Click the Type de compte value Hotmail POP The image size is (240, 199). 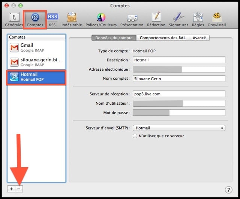pyautogui.click(x=144, y=51)
